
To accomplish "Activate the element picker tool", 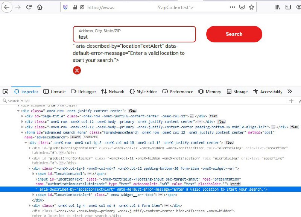I will [6, 91].
